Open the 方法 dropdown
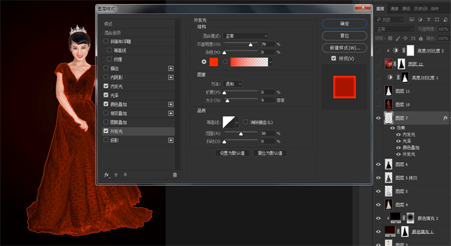 (x=233, y=84)
